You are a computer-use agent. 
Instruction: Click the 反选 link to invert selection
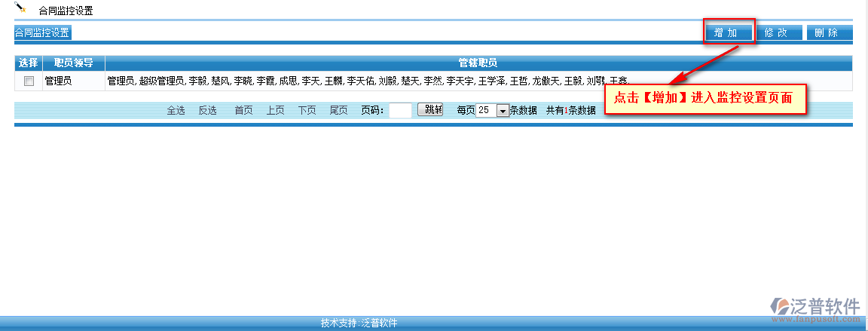207,111
